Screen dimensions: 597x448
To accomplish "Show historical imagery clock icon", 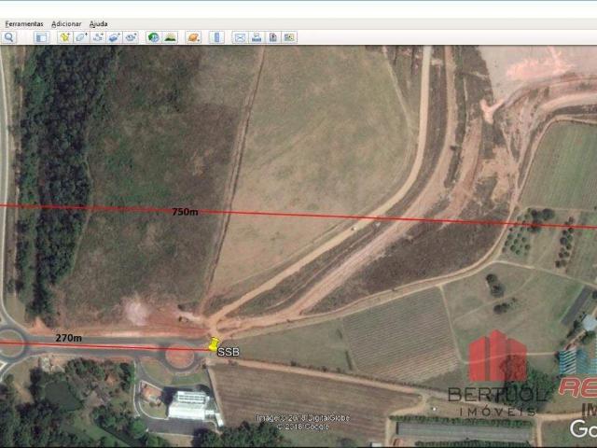I will pos(153,37).
